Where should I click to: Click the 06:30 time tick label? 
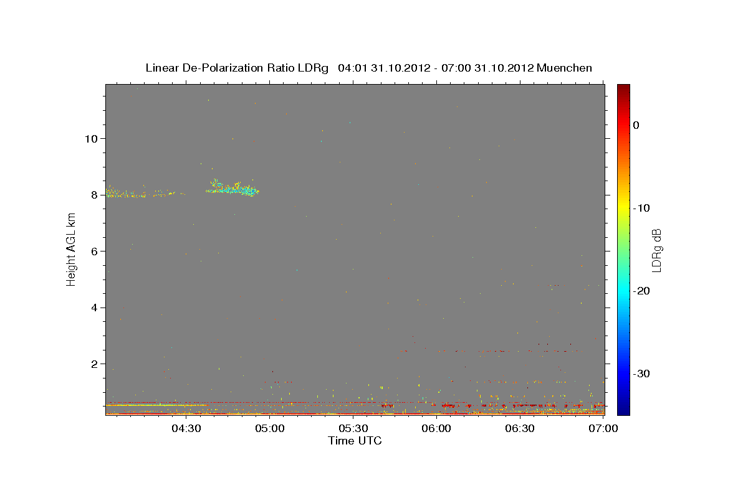(x=520, y=428)
